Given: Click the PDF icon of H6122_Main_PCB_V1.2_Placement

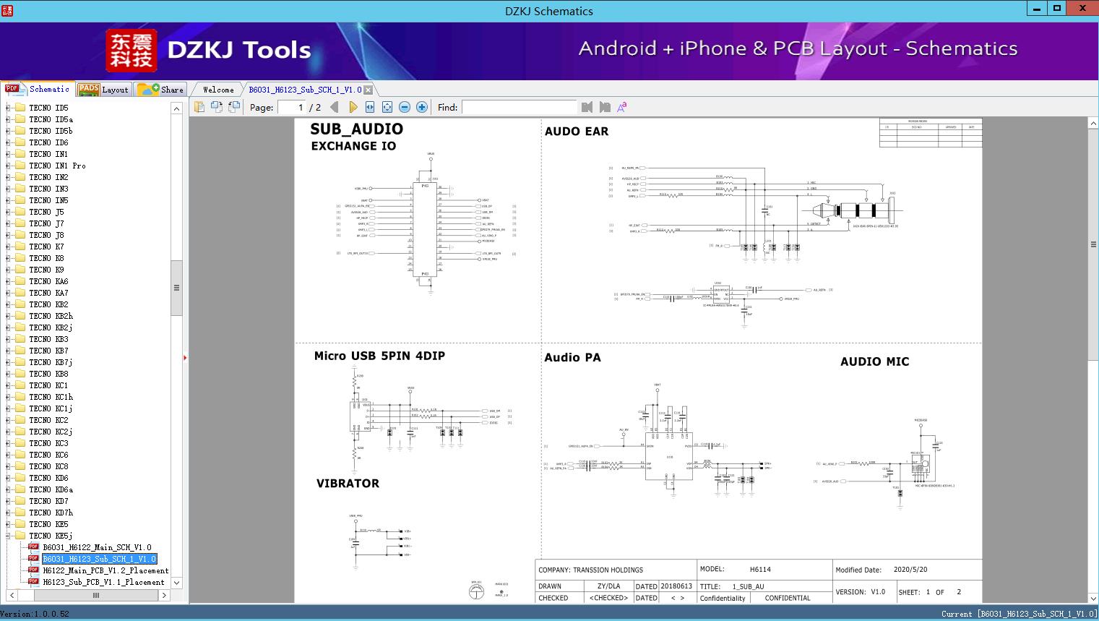Looking at the screenshot, I should (33, 570).
